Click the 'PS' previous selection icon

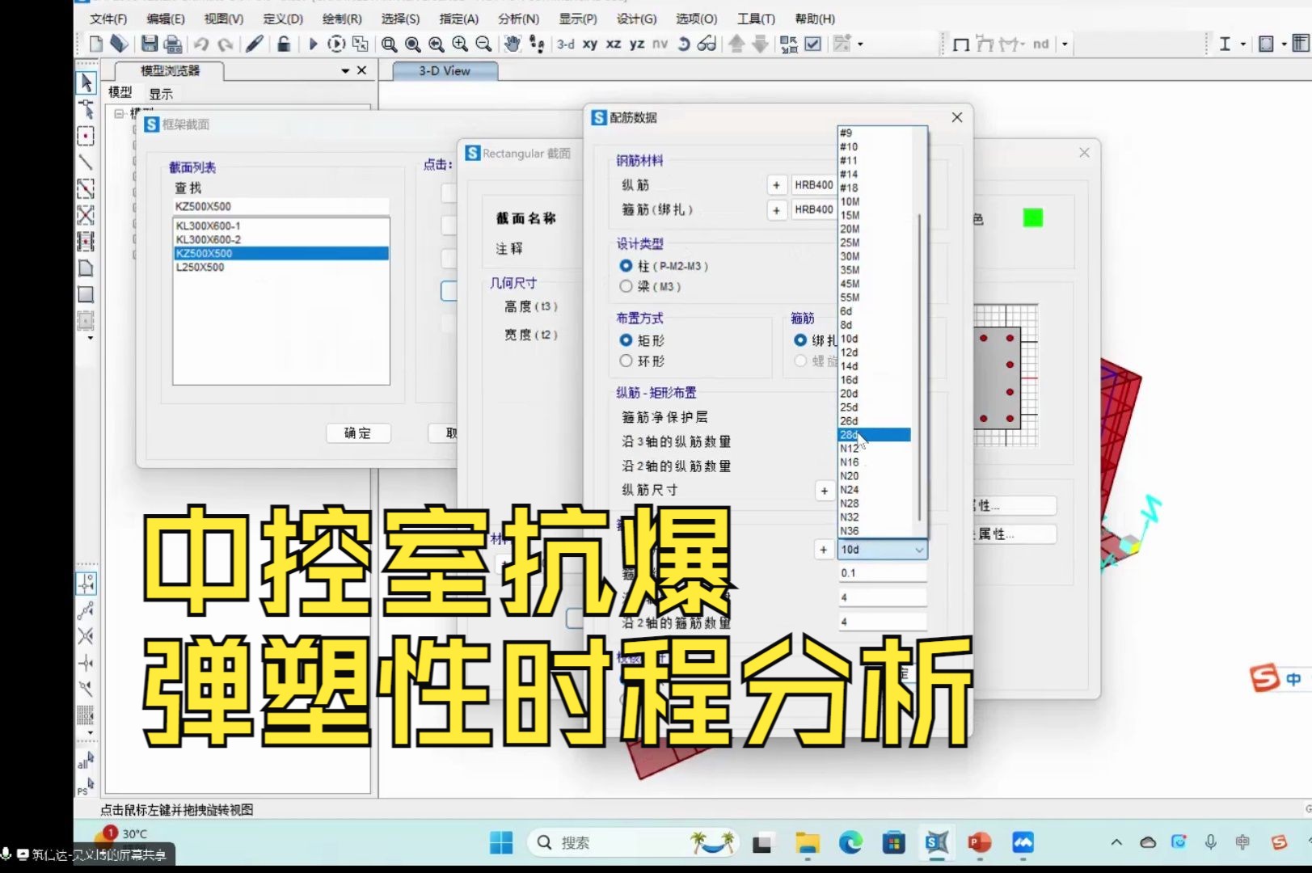pyautogui.click(x=86, y=787)
